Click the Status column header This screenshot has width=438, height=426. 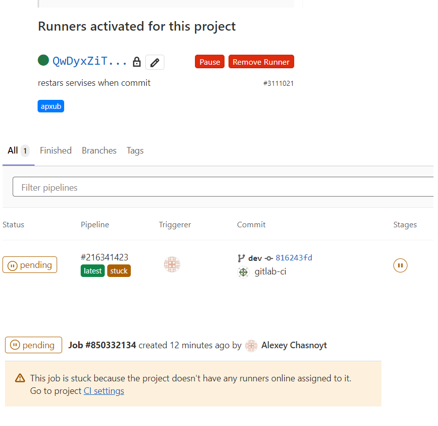(14, 225)
